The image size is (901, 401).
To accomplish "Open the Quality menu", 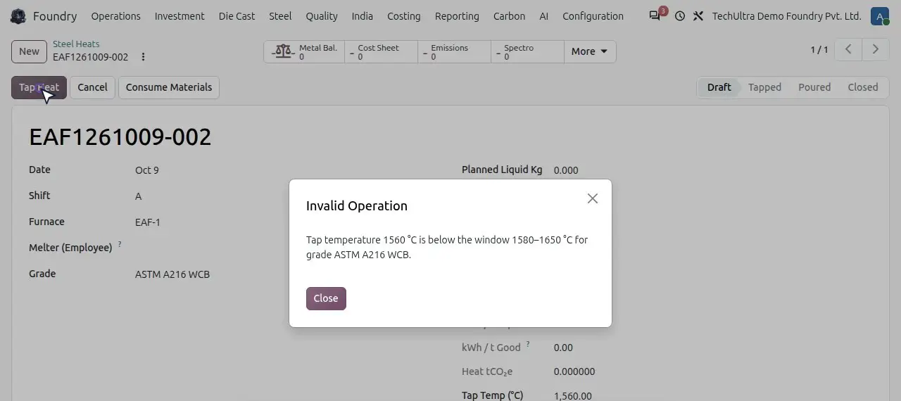I will [x=322, y=16].
